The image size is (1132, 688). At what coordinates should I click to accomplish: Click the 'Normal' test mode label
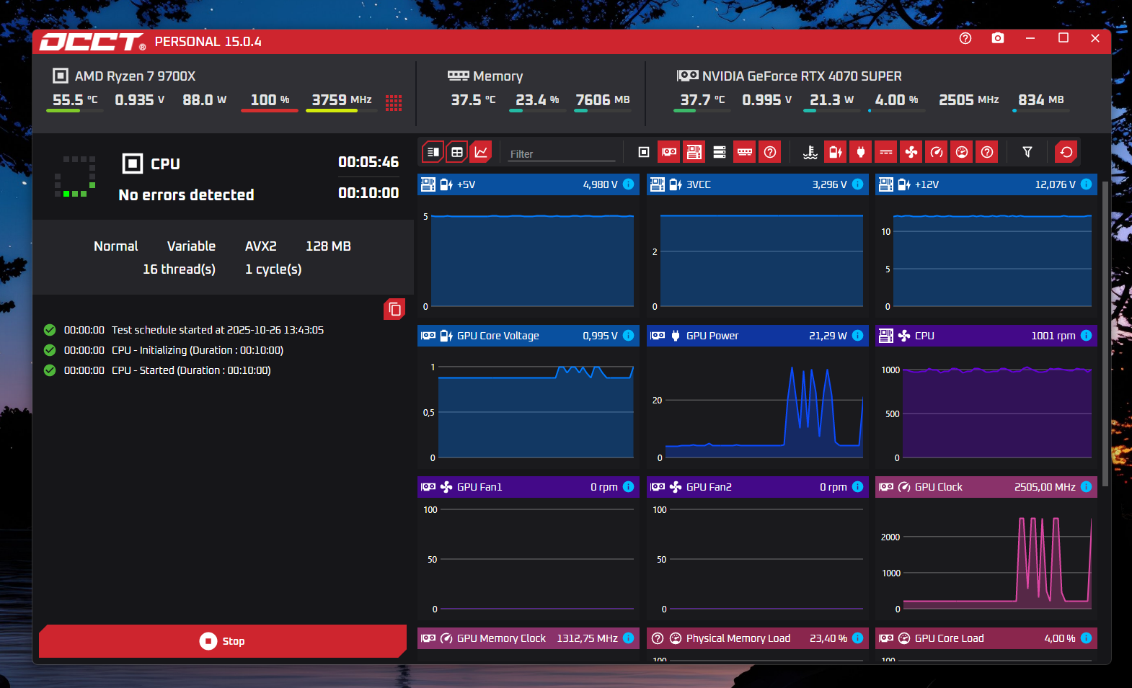[x=115, y=246]
